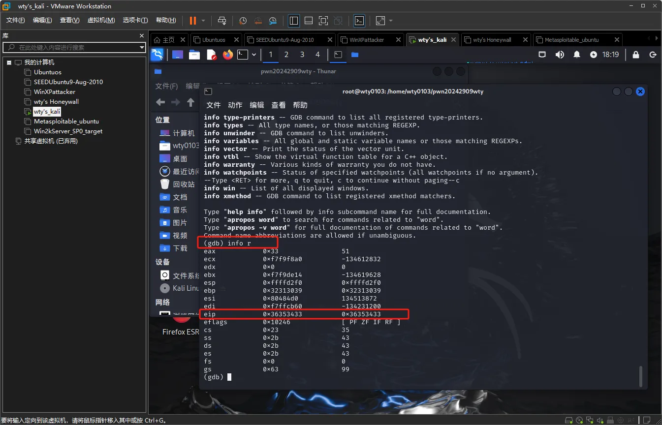Select Ubuntuos in the library tree

[47, 72]
